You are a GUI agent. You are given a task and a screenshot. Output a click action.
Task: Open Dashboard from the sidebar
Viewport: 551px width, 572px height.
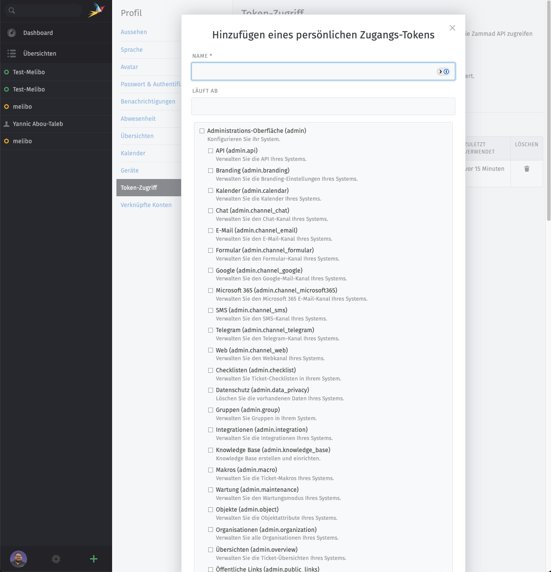coord(38,33)
